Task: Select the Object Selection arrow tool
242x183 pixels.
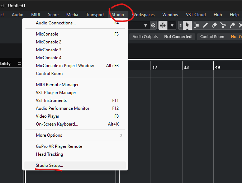Action: [x=187, y=25]
